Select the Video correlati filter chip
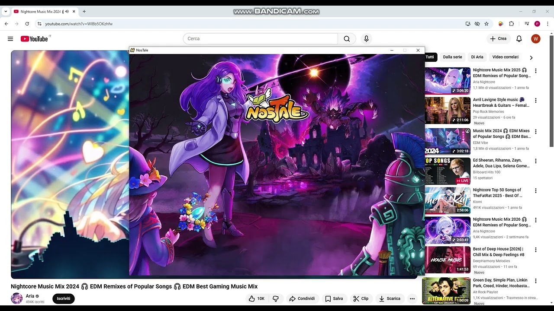This screenshot has height=311, width=554. (x=506, y=57)
